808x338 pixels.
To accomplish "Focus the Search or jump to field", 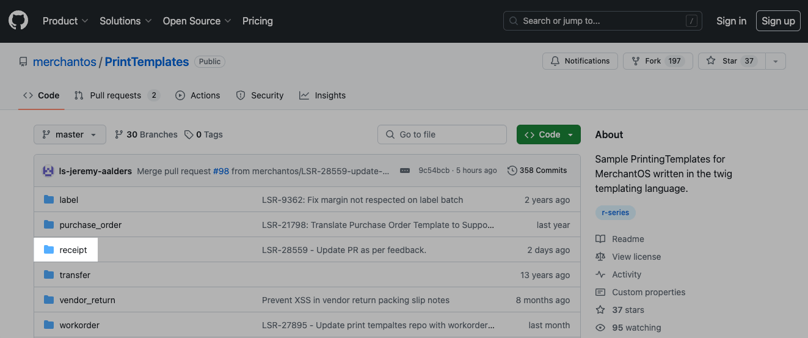I will (x=603, y=21).
